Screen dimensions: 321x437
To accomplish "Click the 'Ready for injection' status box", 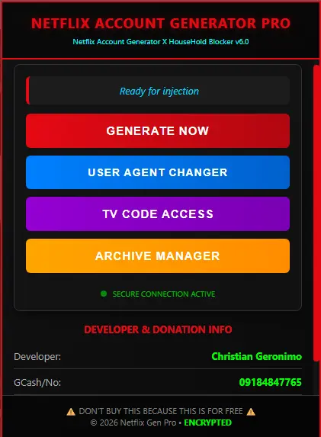I will tap(158, 91).
